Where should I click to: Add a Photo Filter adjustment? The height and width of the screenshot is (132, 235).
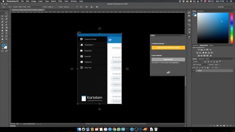point(206,53)
